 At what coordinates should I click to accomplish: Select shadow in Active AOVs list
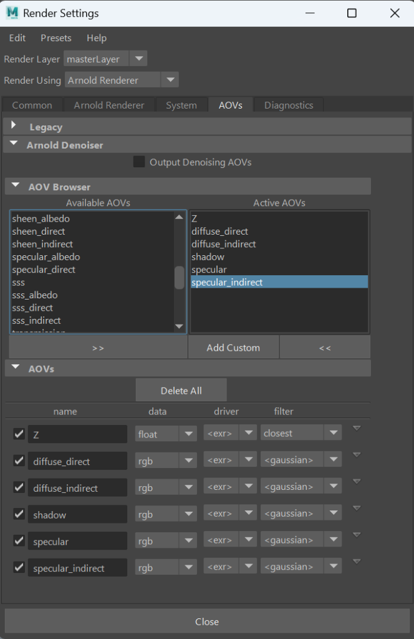pos(279,256)
